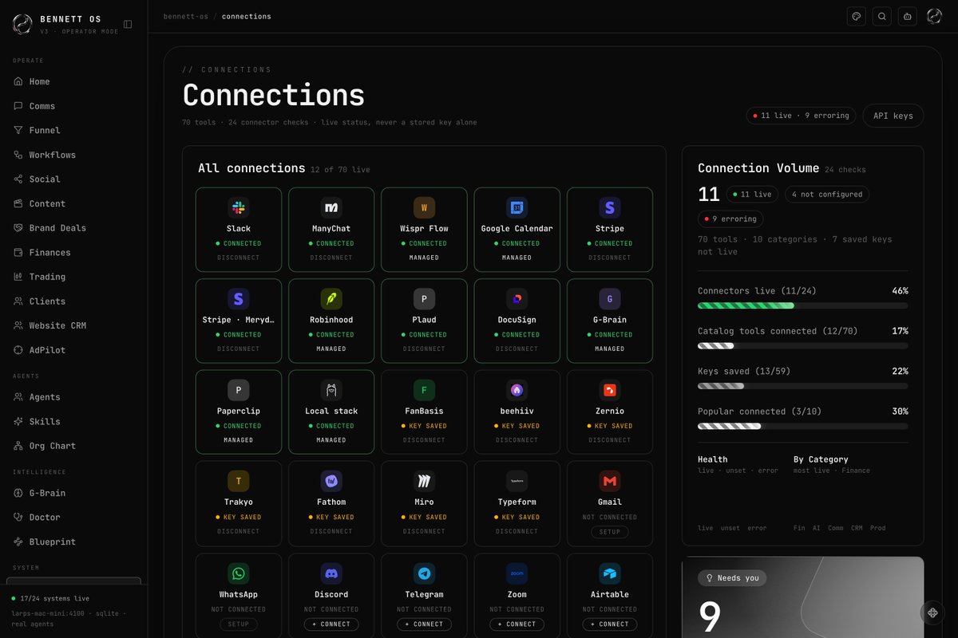Disconnect the Slack connection

[239, 258]
